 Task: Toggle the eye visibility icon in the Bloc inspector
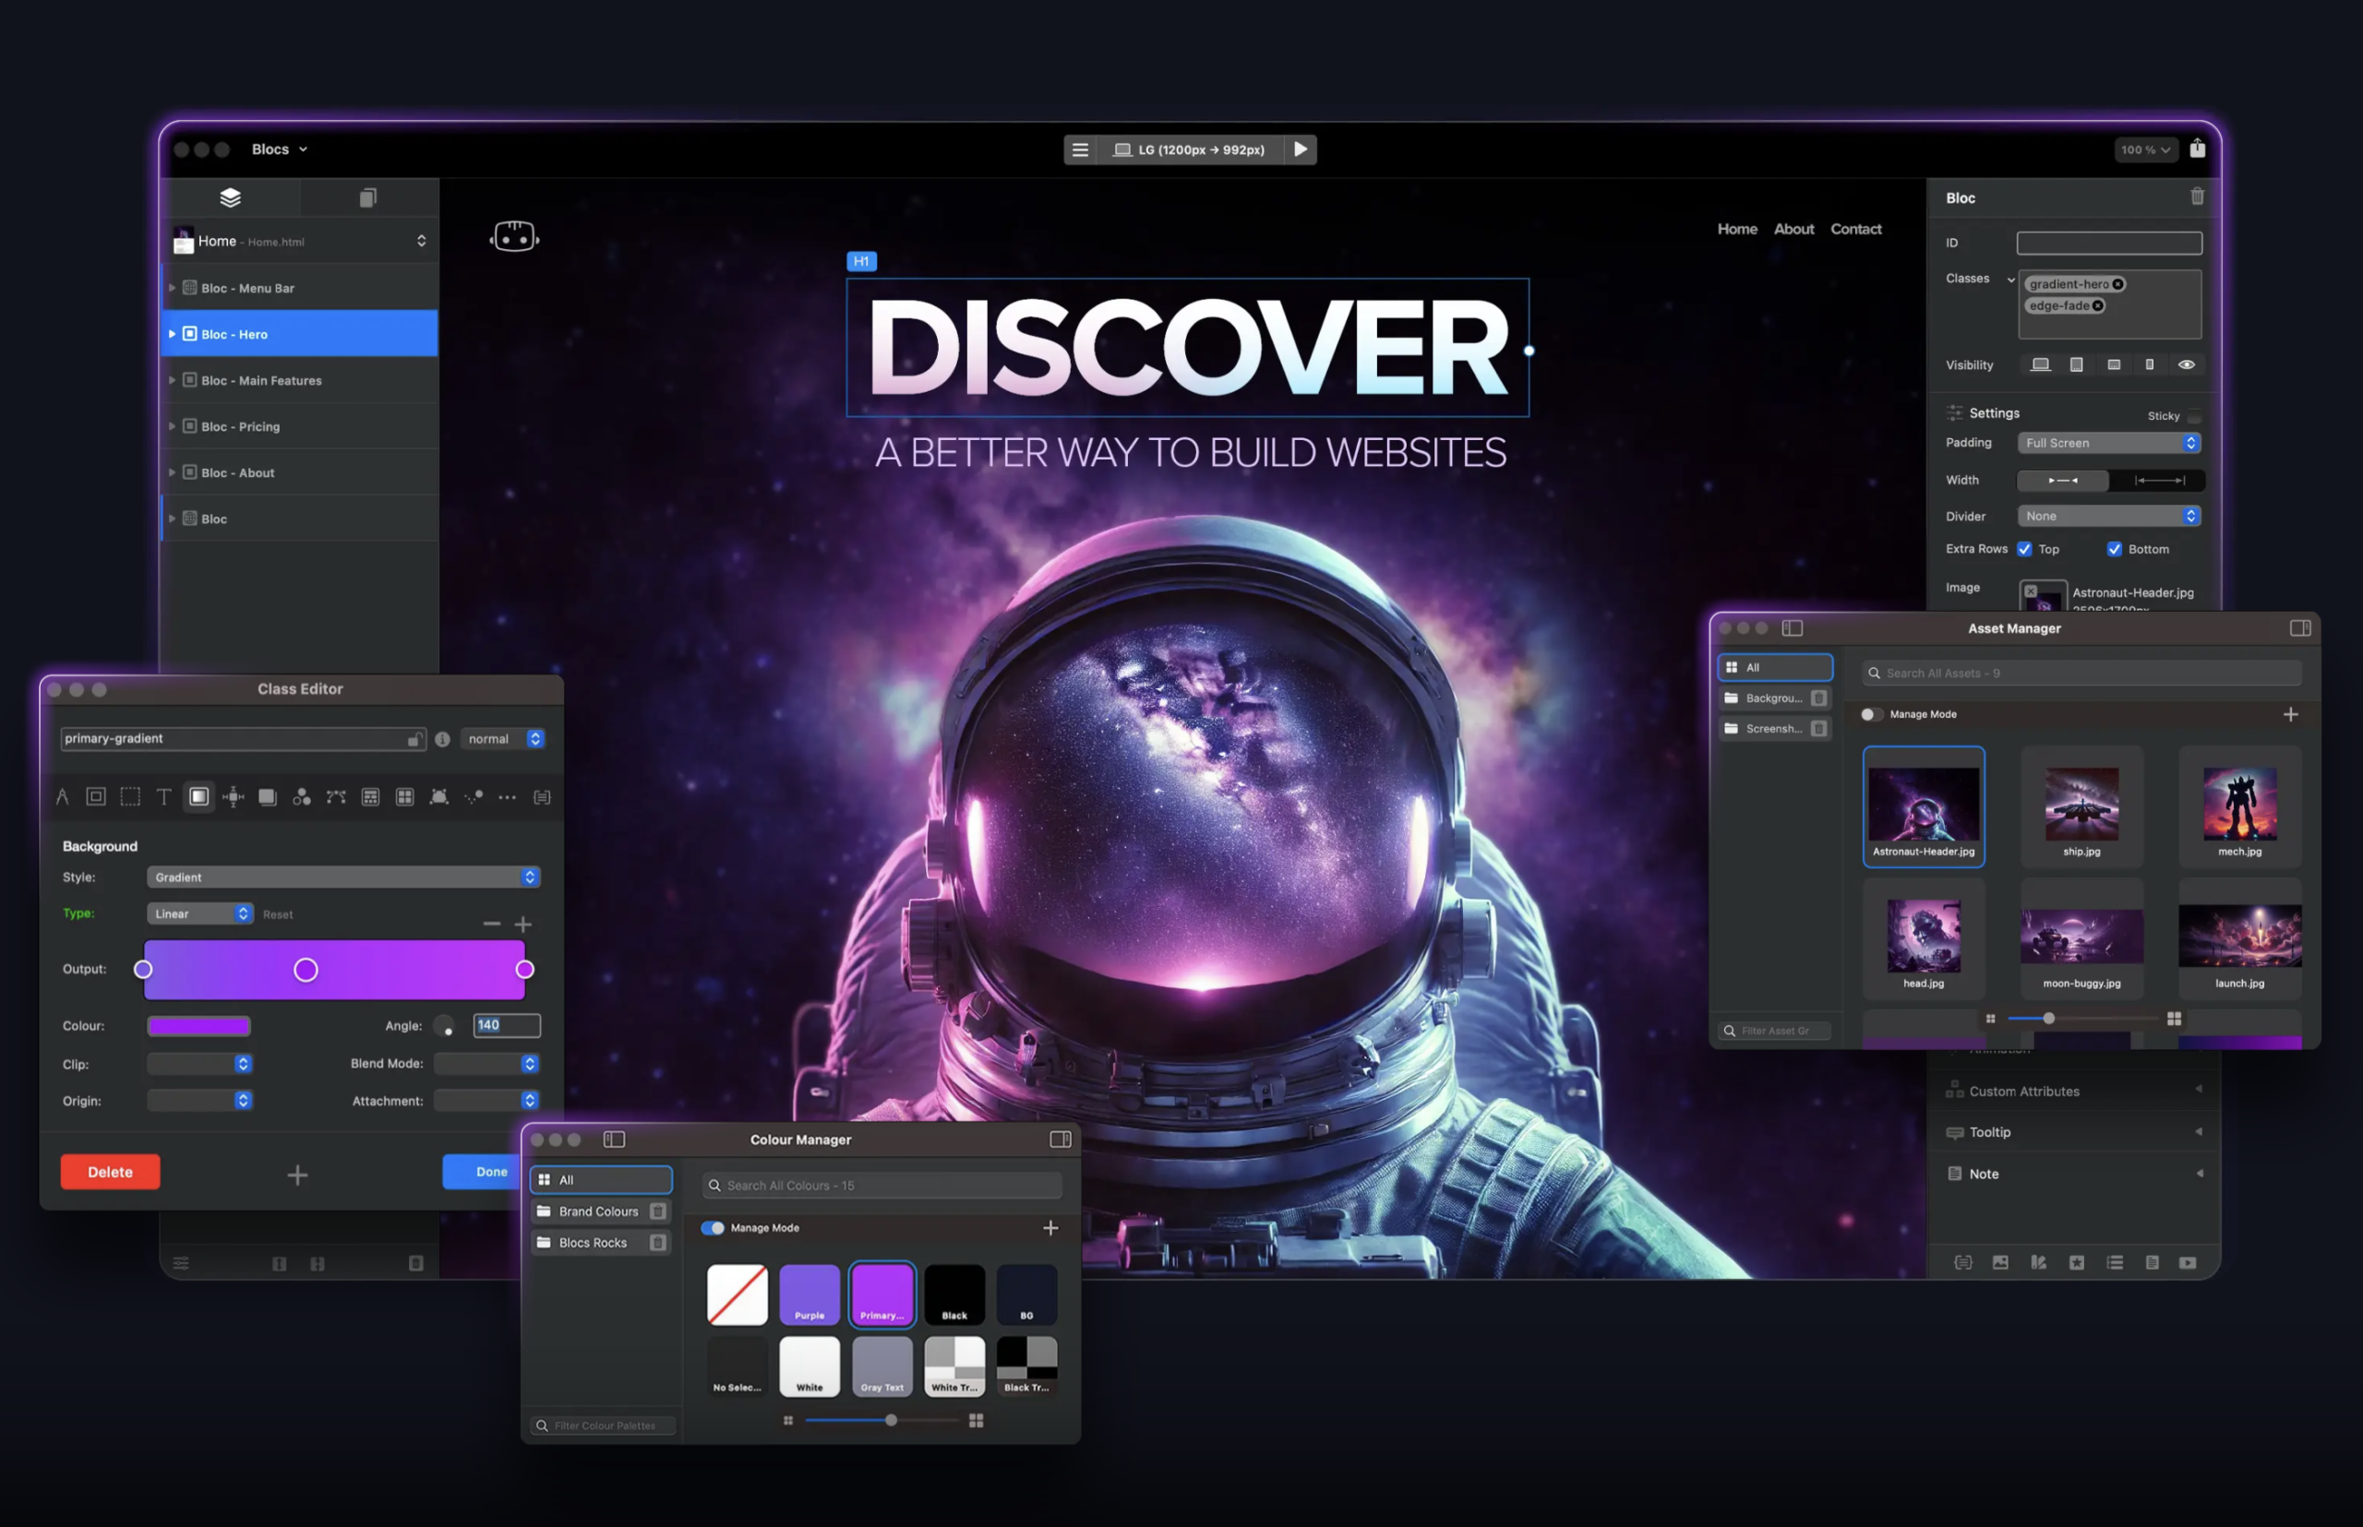click(2186, 364)
